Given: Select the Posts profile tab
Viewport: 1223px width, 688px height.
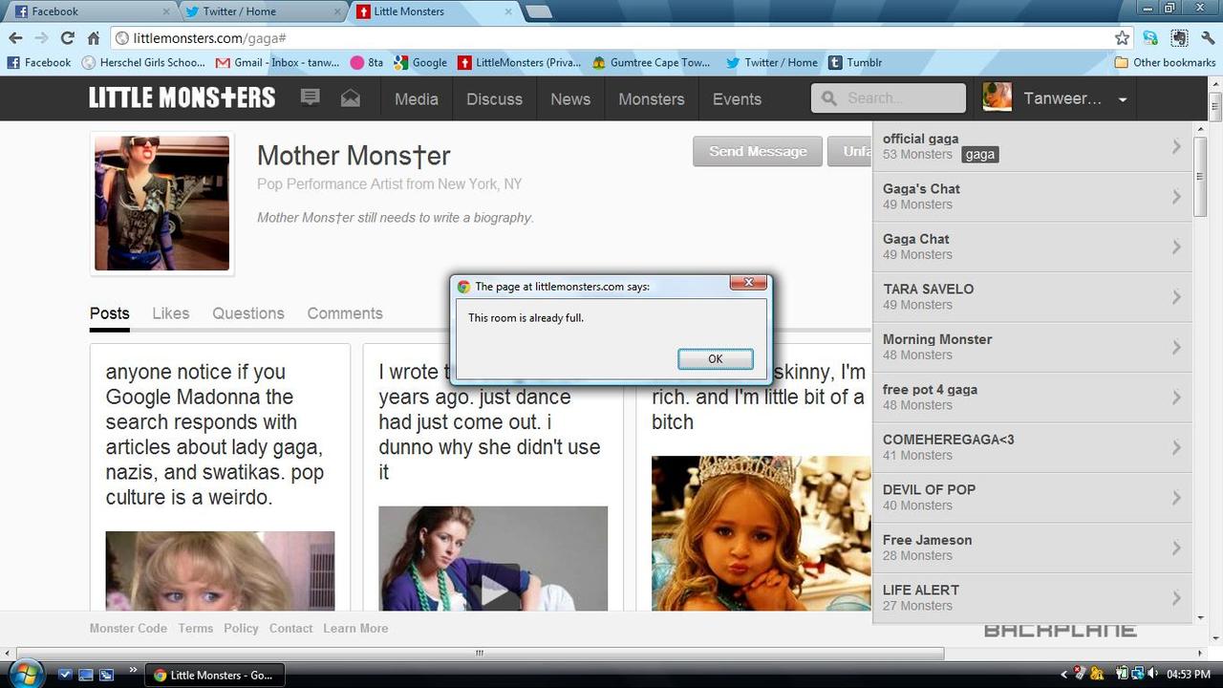Looking at the screenshot, I should click(x=110, y=313).
